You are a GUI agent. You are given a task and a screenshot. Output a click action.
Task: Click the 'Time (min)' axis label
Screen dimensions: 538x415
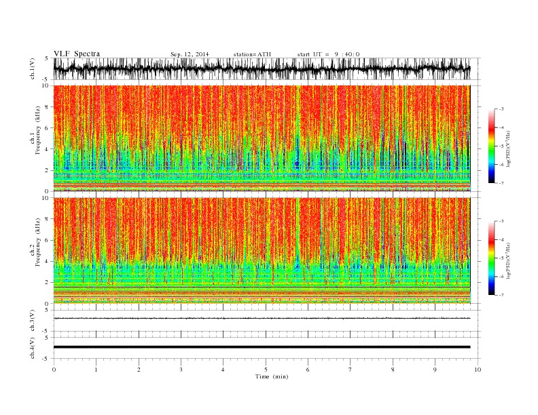(x=272, y=376)
